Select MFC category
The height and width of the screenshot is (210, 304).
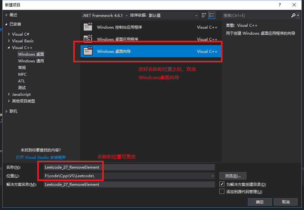22,74
